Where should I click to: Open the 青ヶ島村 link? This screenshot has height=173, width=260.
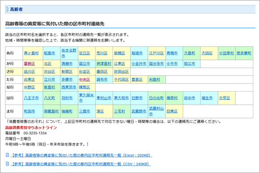coord(31,53)
